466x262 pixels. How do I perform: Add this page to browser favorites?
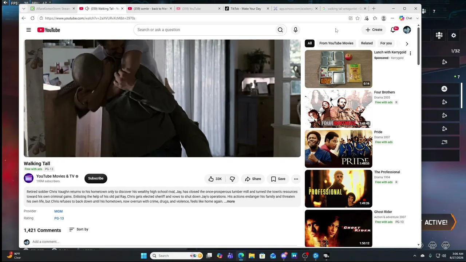[358, 18]
